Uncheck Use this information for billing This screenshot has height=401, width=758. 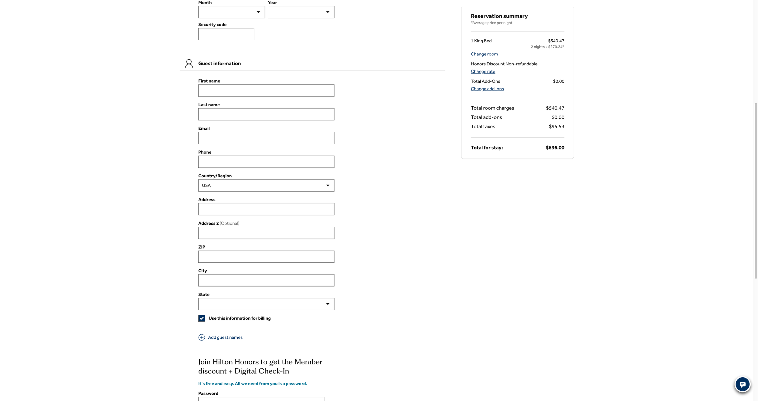pyautogui.click(x=202, y=318)
